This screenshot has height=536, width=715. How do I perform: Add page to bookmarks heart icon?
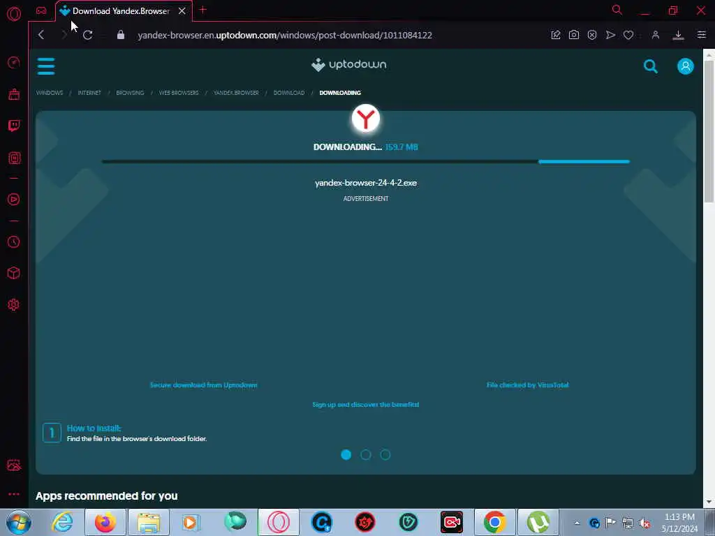(628, 35)
